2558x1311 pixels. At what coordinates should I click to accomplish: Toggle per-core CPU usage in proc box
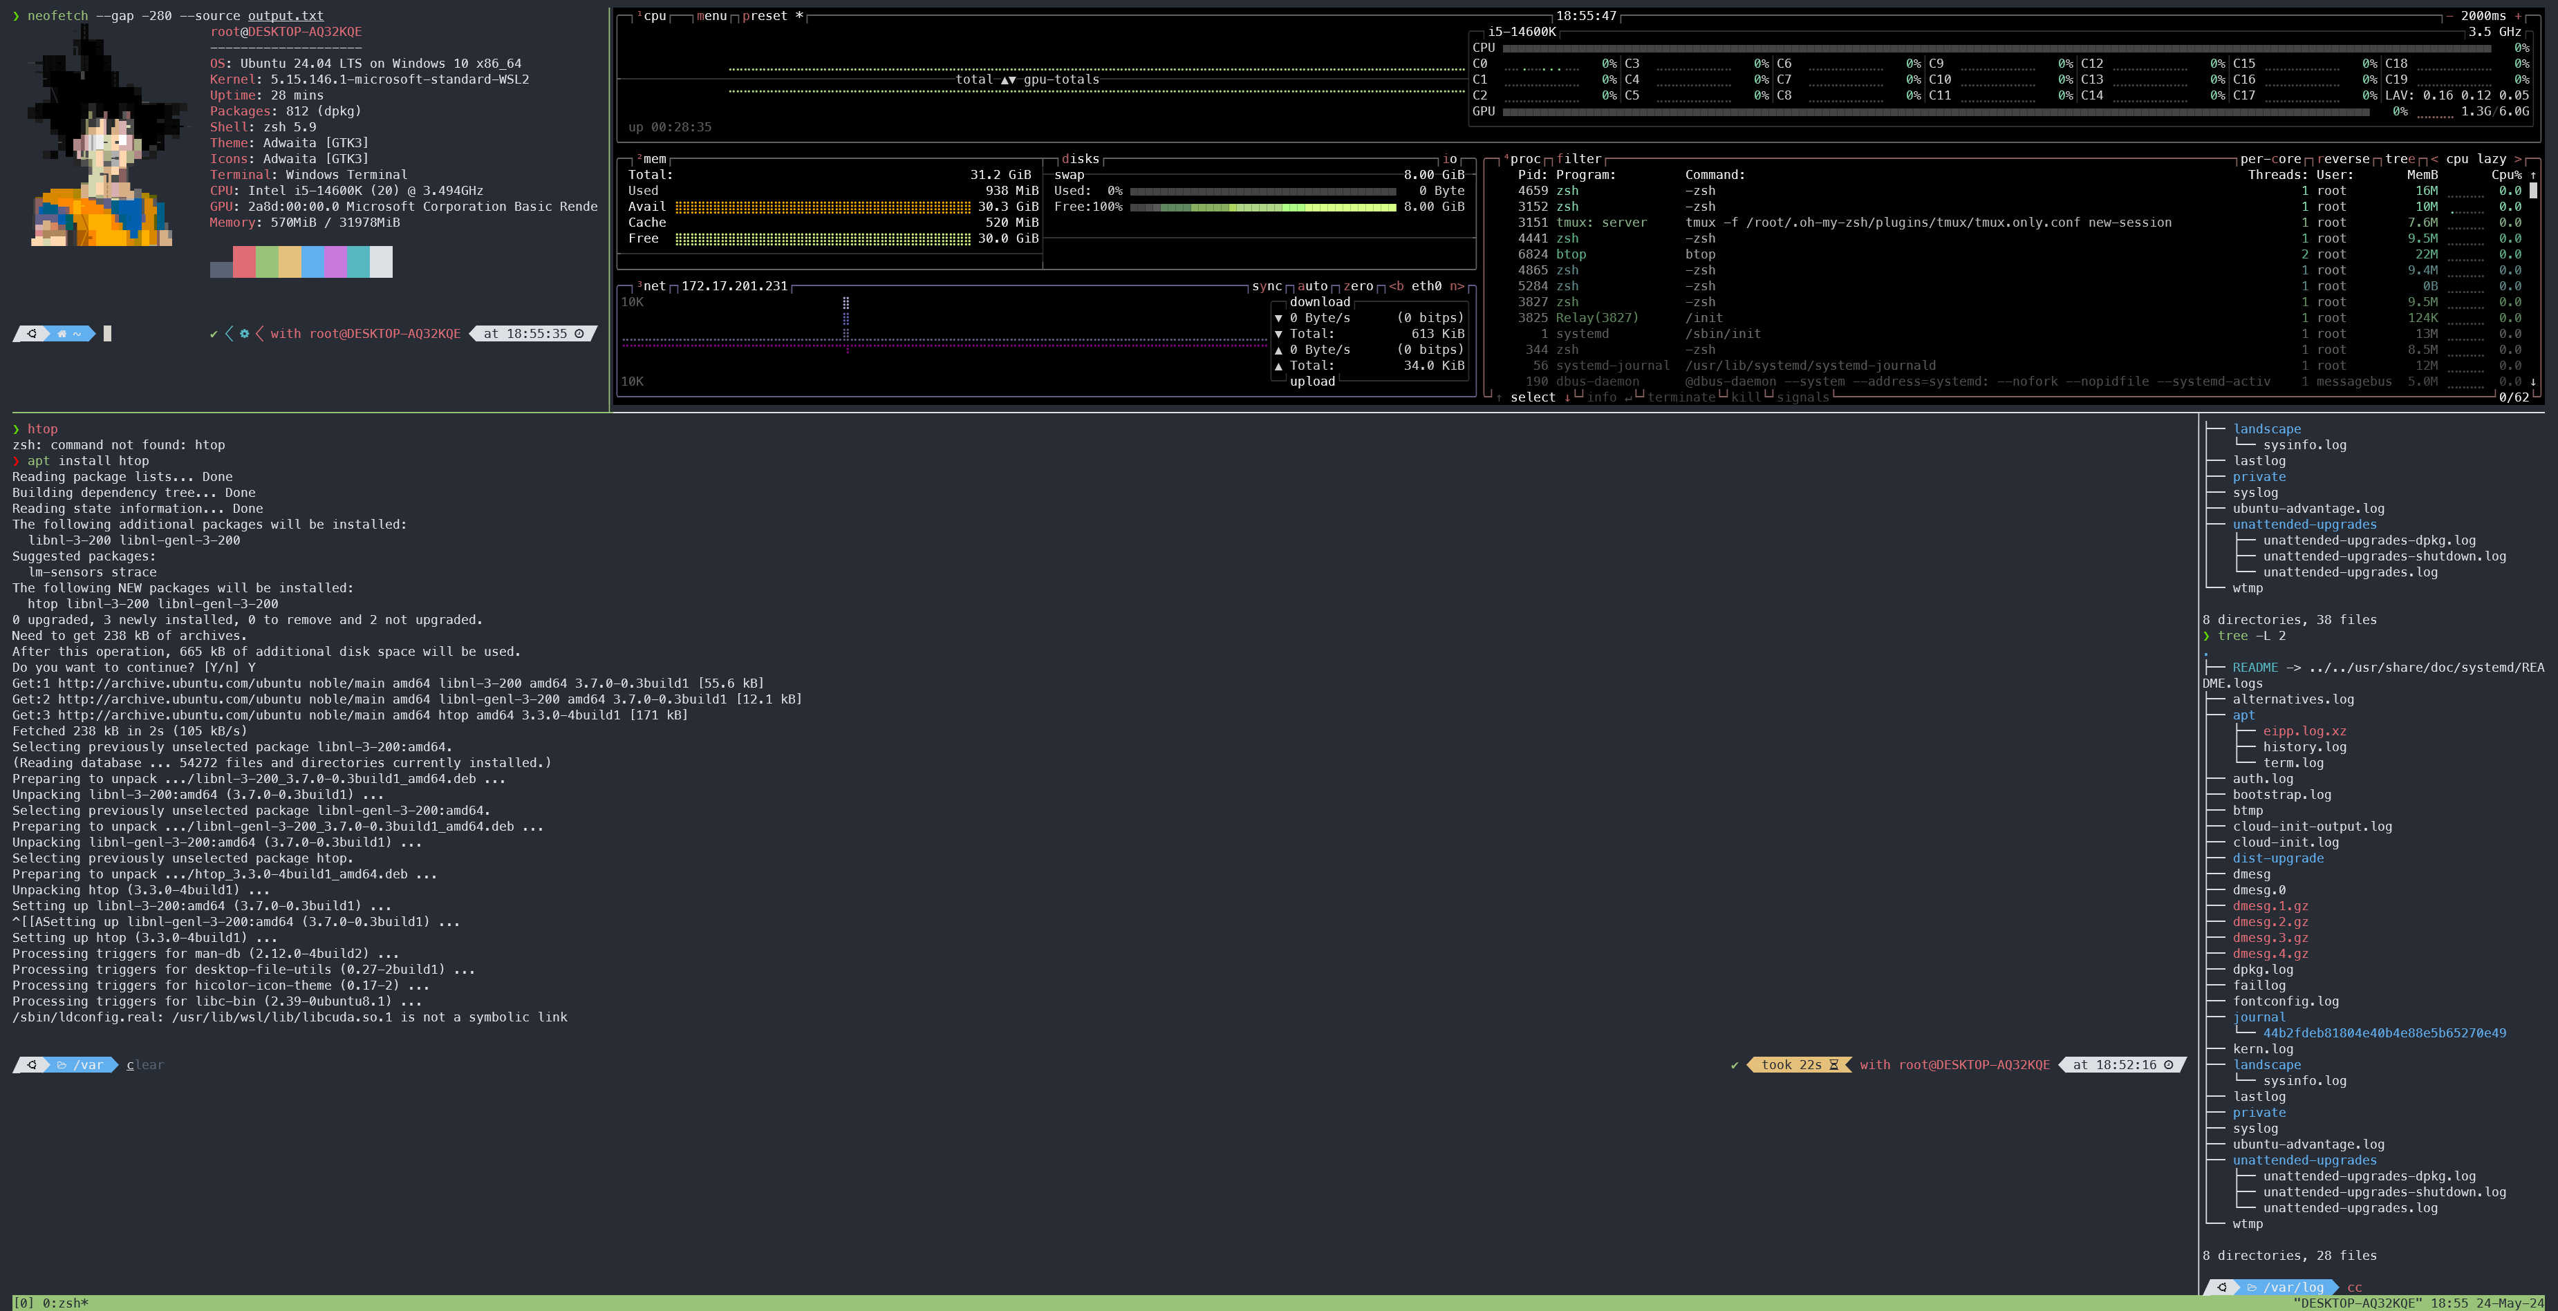[2270, 159]
